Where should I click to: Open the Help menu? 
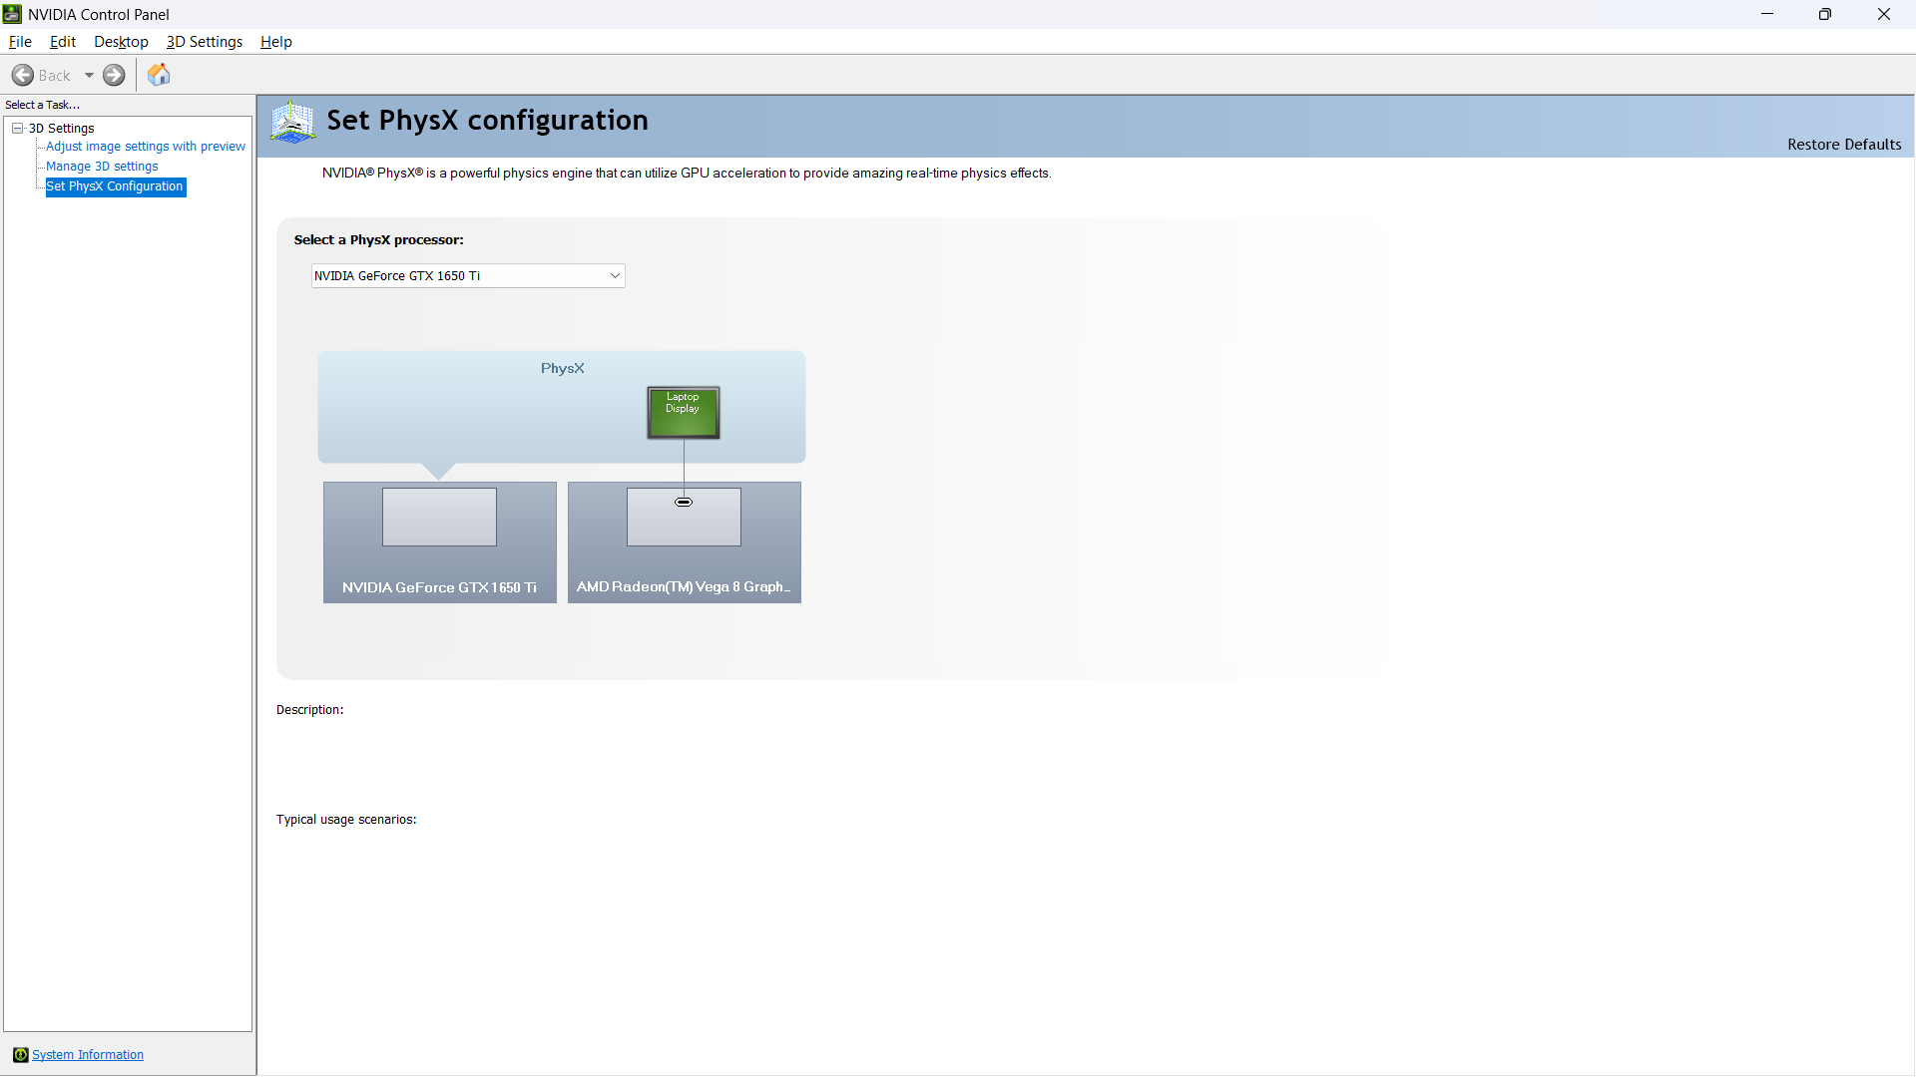[x=275, y=42]
